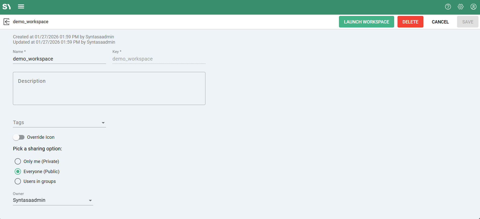This screenshot has width=480, height=219.
Task: Choose the Users in groups option
Action: 18,181
